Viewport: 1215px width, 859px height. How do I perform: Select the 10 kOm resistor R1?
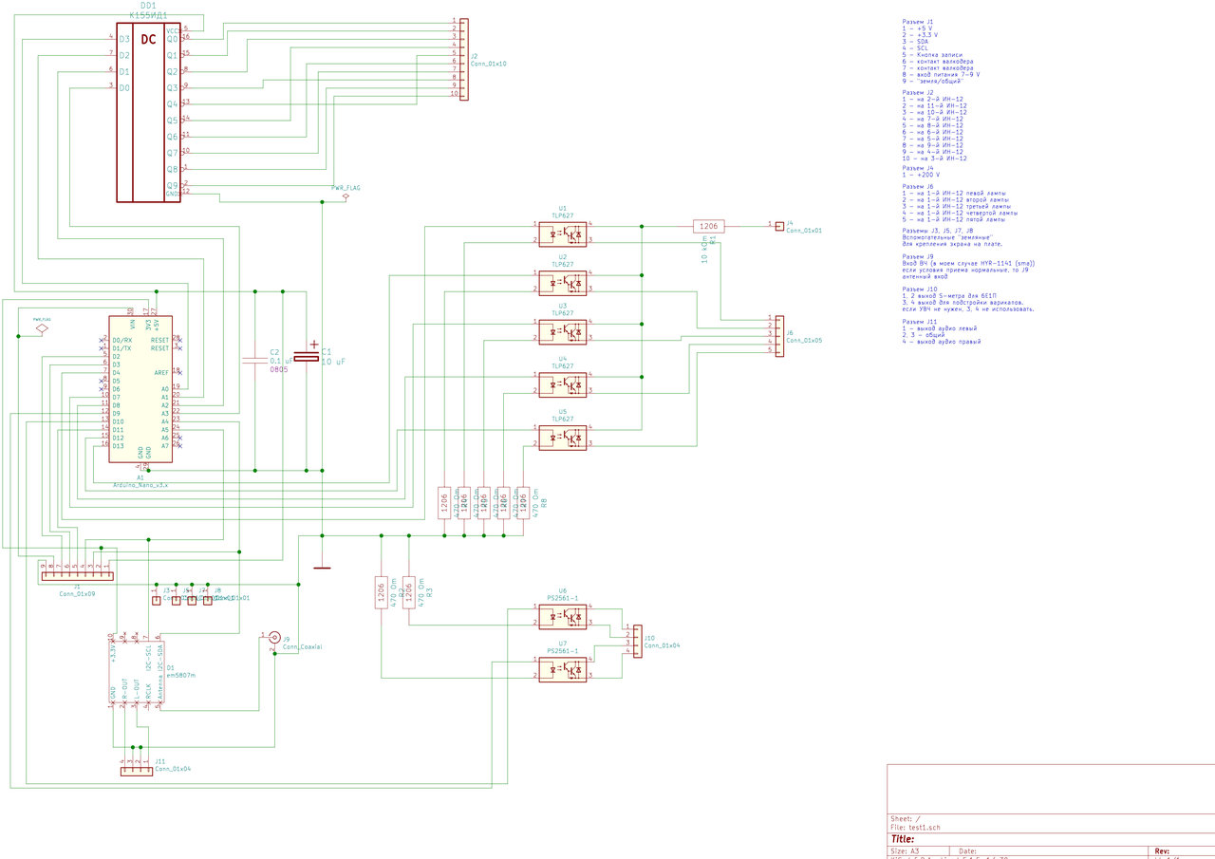[x=708, y=226]
